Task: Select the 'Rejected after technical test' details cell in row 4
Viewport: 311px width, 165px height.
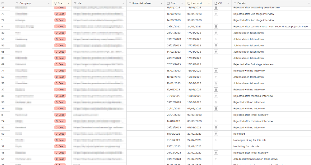Action: point(271,26)
